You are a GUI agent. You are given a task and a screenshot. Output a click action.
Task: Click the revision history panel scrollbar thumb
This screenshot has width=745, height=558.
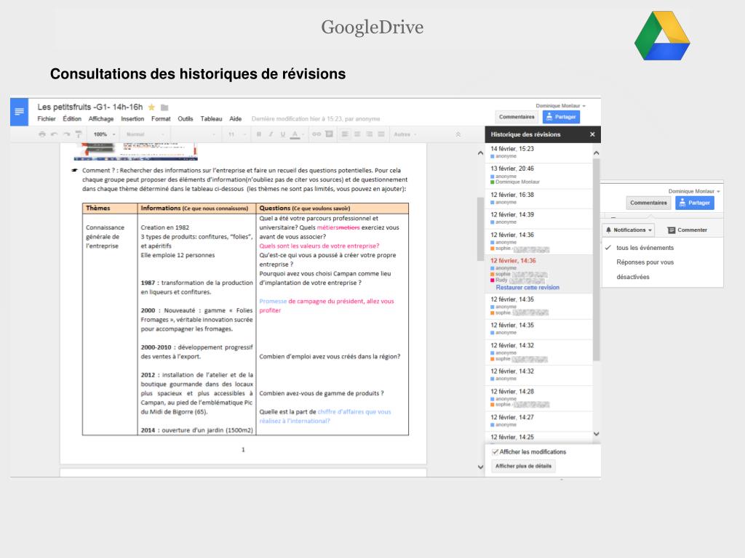pos(597,259)
